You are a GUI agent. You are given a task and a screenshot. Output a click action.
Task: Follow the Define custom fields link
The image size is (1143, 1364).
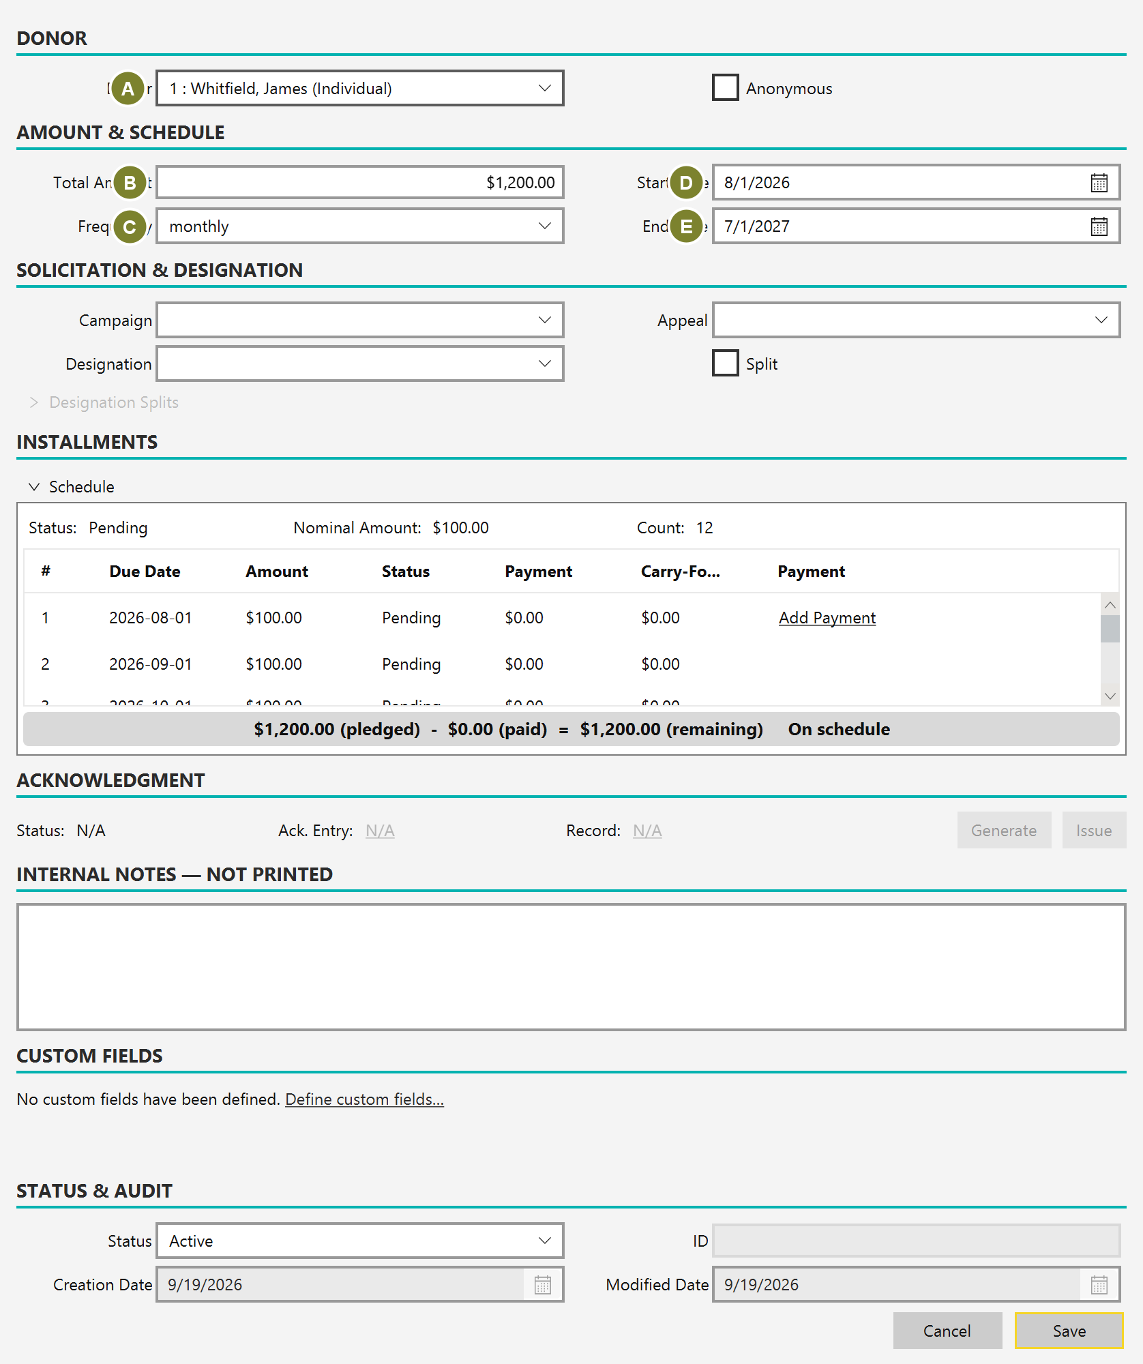[364, 1099]
